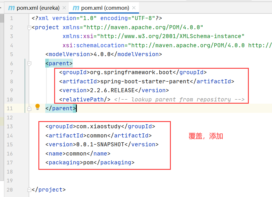Screen dimensions: 272x197
Task: Click line number 18 in gutter
Action: [x=10, y=172]
